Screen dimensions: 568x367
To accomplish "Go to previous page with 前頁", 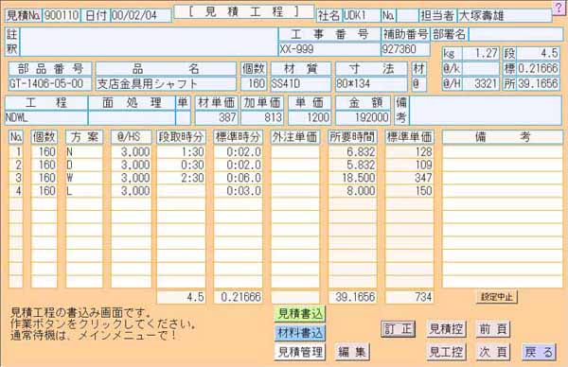I will click(492, 329).
